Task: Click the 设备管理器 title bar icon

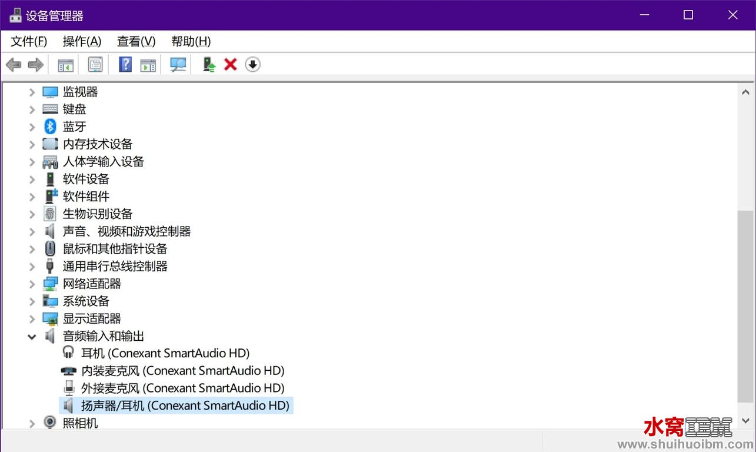Action: pos(15,15)
